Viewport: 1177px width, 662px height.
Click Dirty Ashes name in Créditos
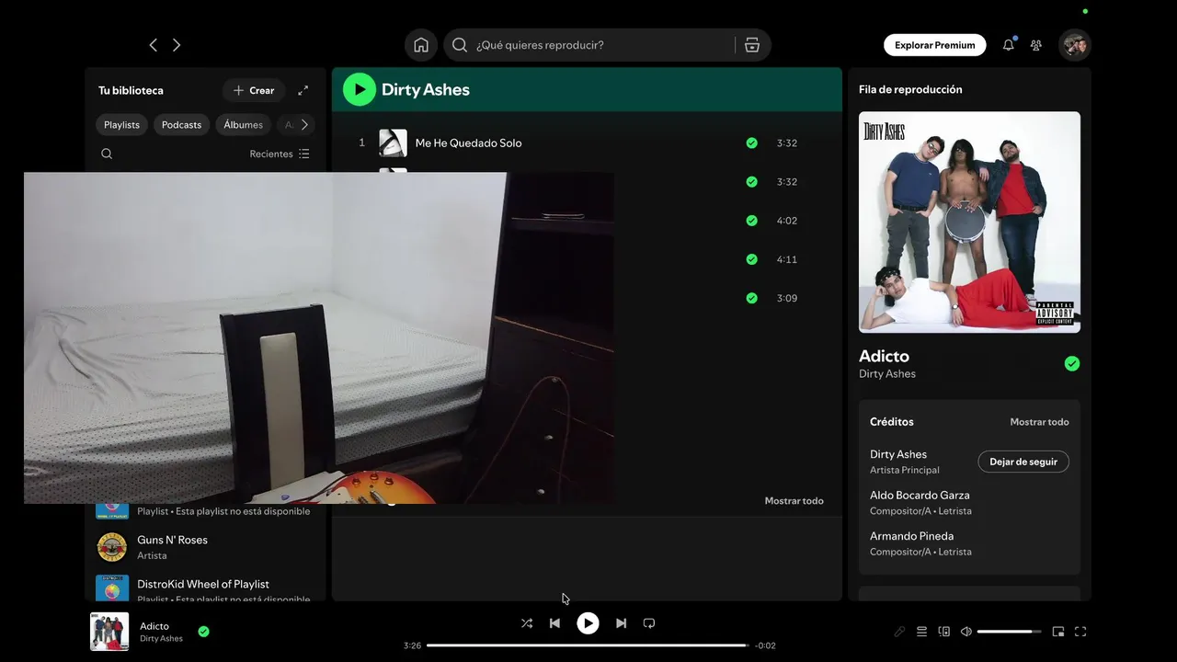coord(898,454)
